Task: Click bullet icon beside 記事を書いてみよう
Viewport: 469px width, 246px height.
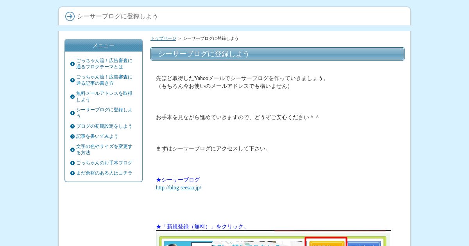Action: tap(72, 136)
